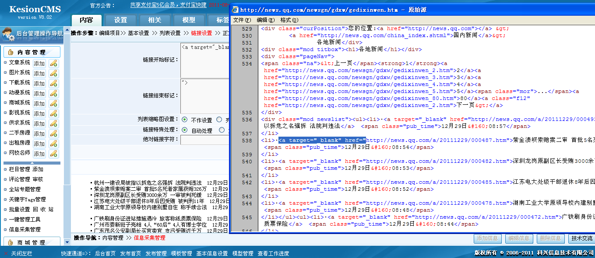Click the pencil icon beside 商城系统

53,103
